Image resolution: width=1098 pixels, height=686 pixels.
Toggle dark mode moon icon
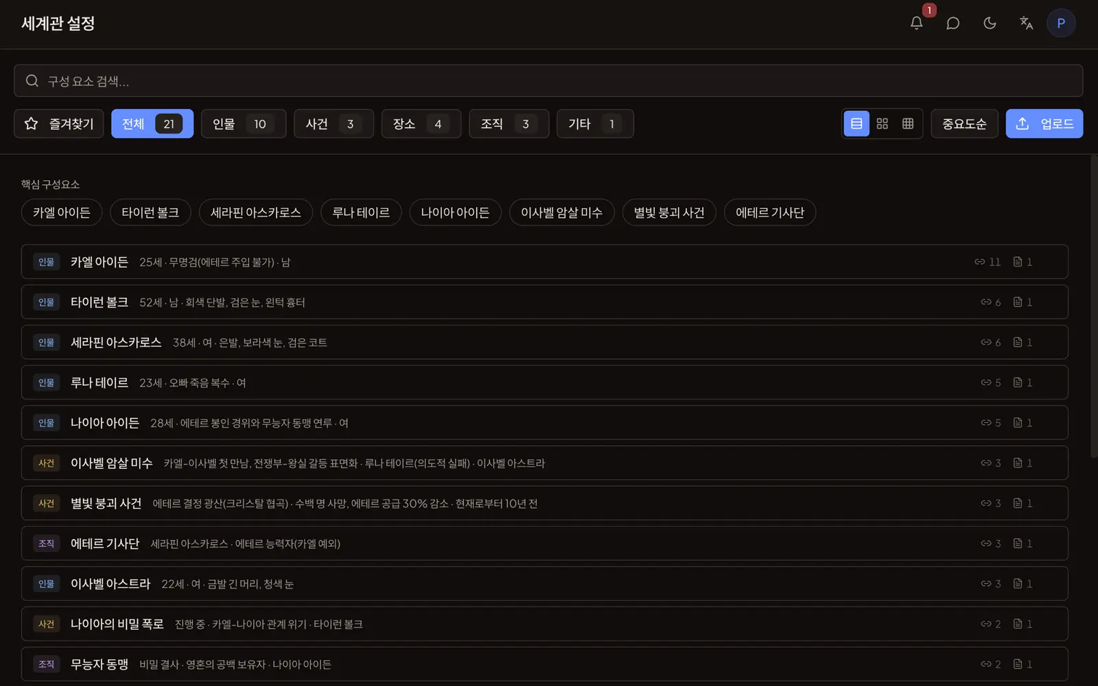point(990,23)
